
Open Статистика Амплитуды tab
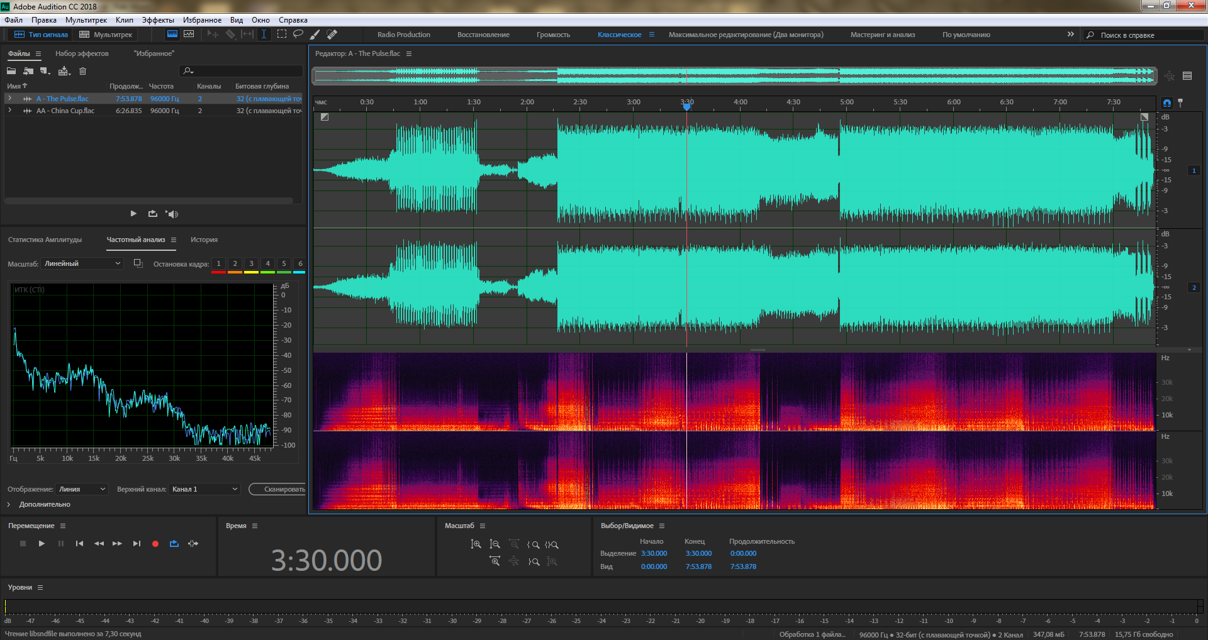(45, 240)
